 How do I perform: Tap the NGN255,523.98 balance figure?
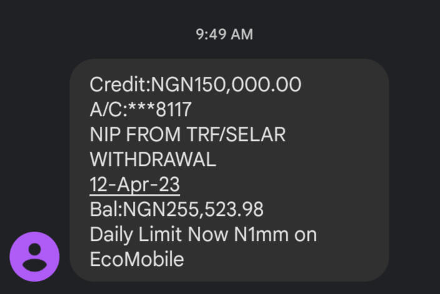tap(193, 209)
